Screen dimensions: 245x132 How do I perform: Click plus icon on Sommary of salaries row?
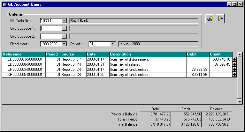click(x=235, y=64)
